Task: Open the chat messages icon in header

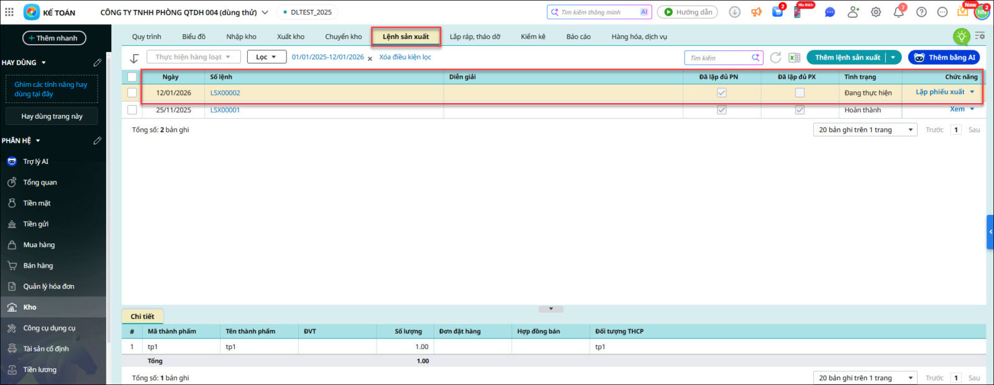Action: [830, 12]
